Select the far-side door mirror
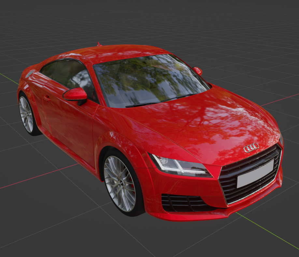The width and height of the screenshot is (299, 257). [198, 71]
